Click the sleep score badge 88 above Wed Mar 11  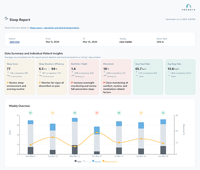(75, 113)
